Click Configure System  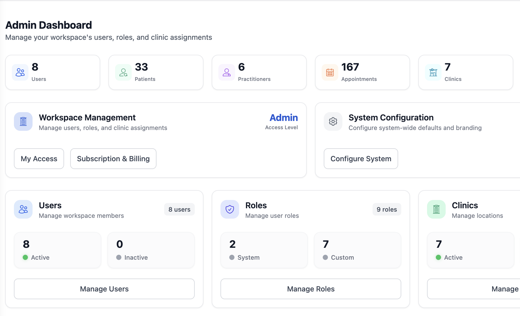point(360,159)
